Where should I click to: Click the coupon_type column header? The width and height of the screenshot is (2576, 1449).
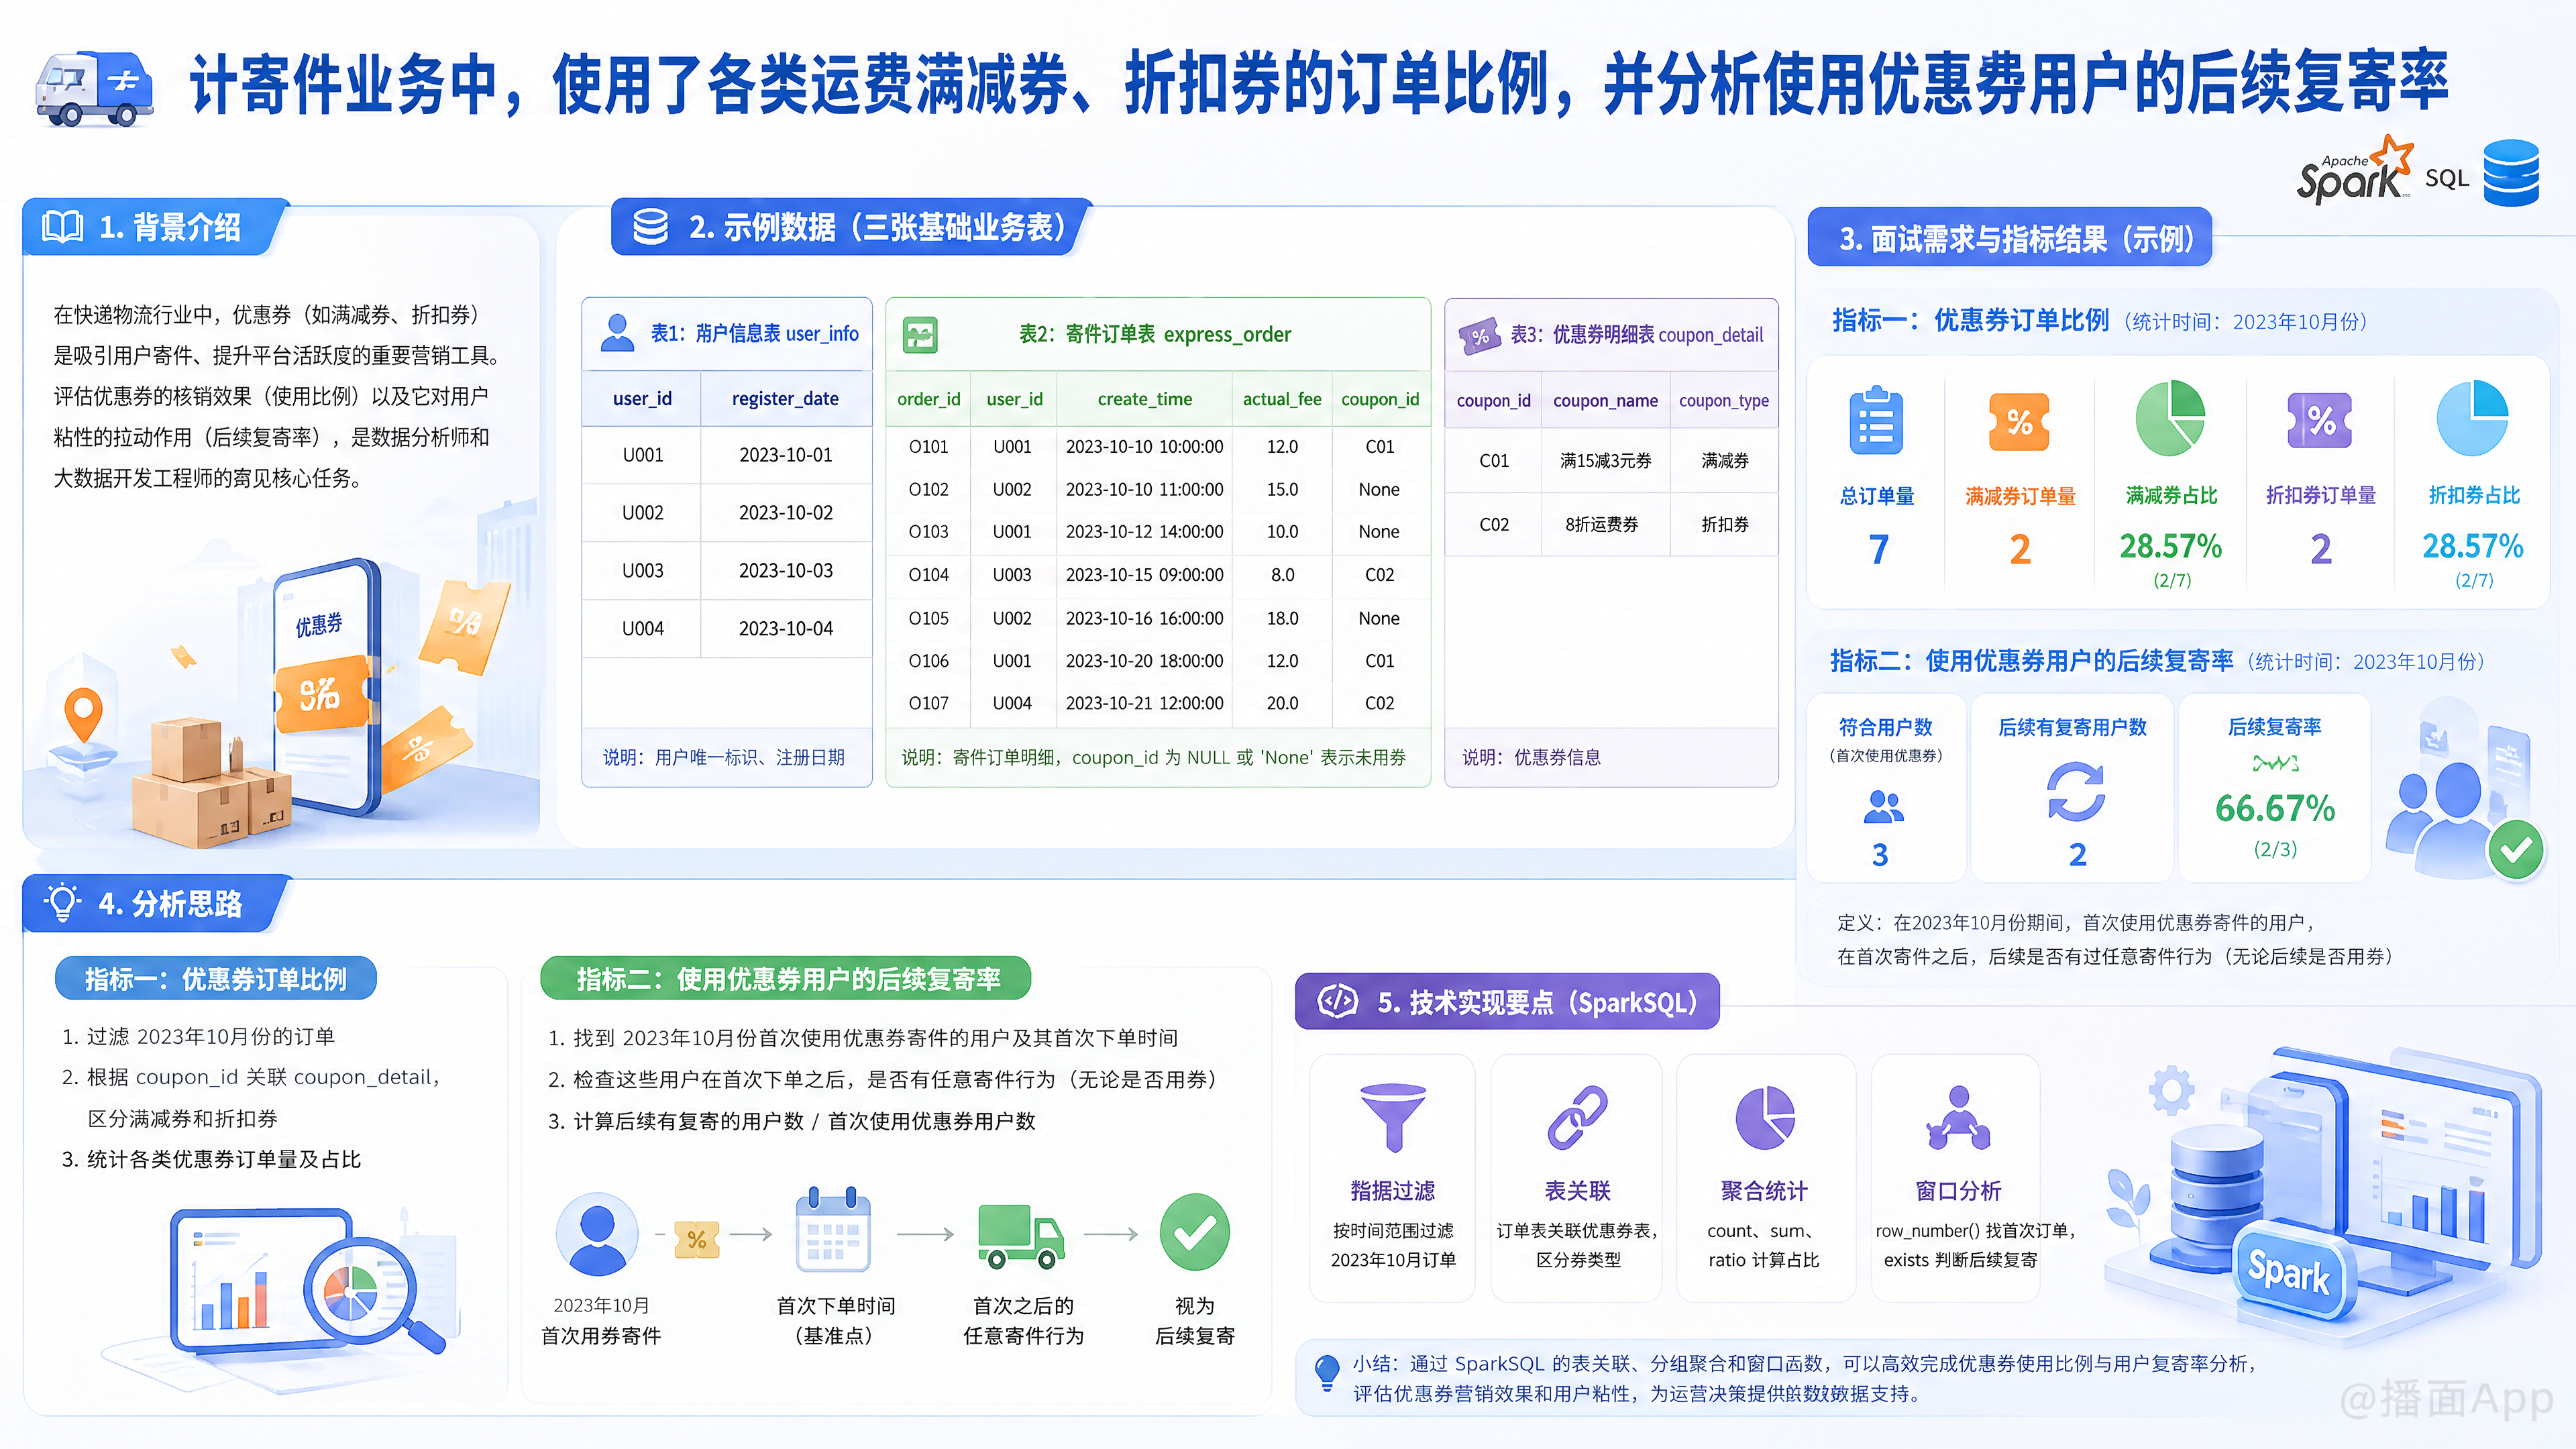click(1723, 400)
